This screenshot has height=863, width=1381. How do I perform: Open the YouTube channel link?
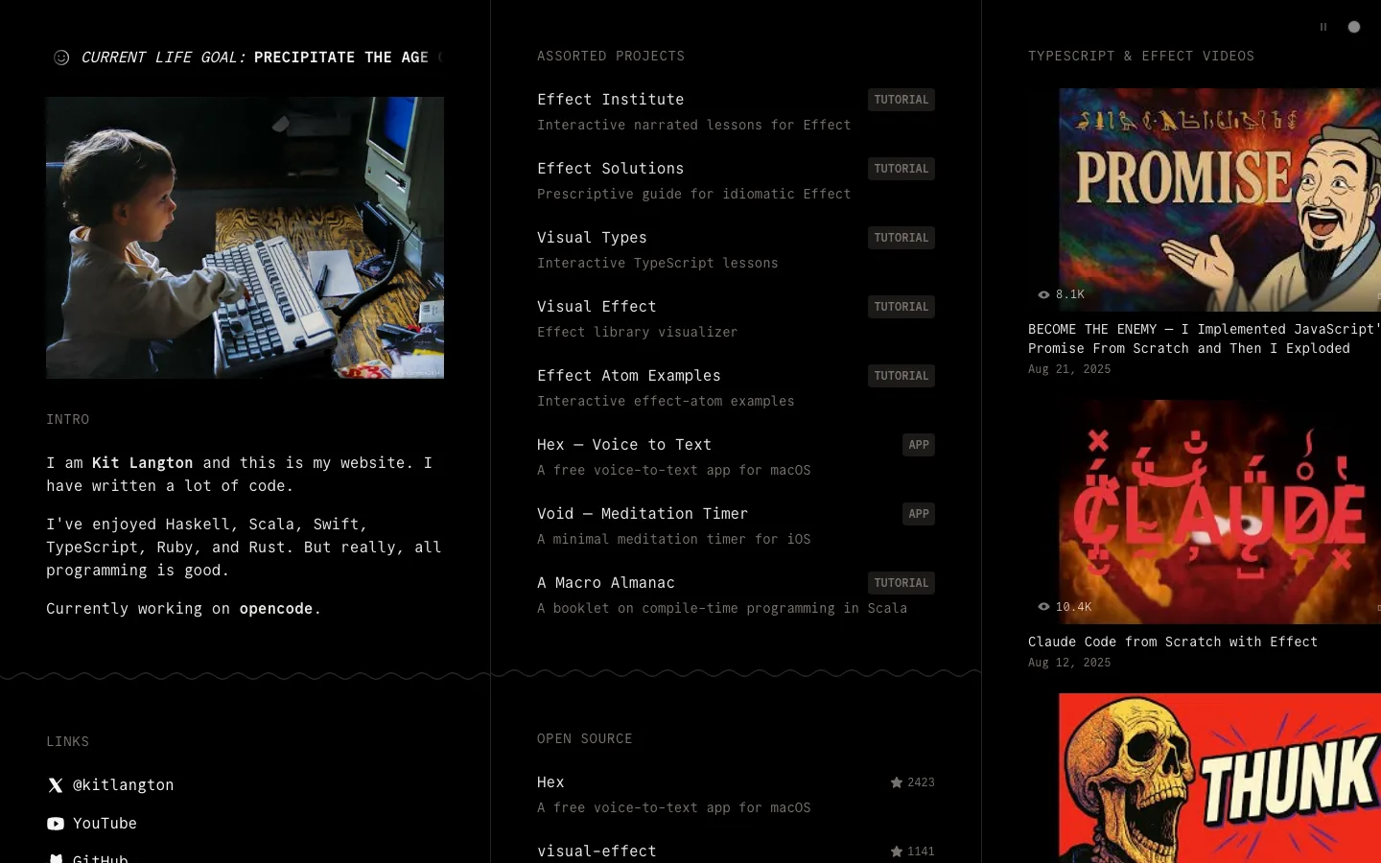coord(105,824)
